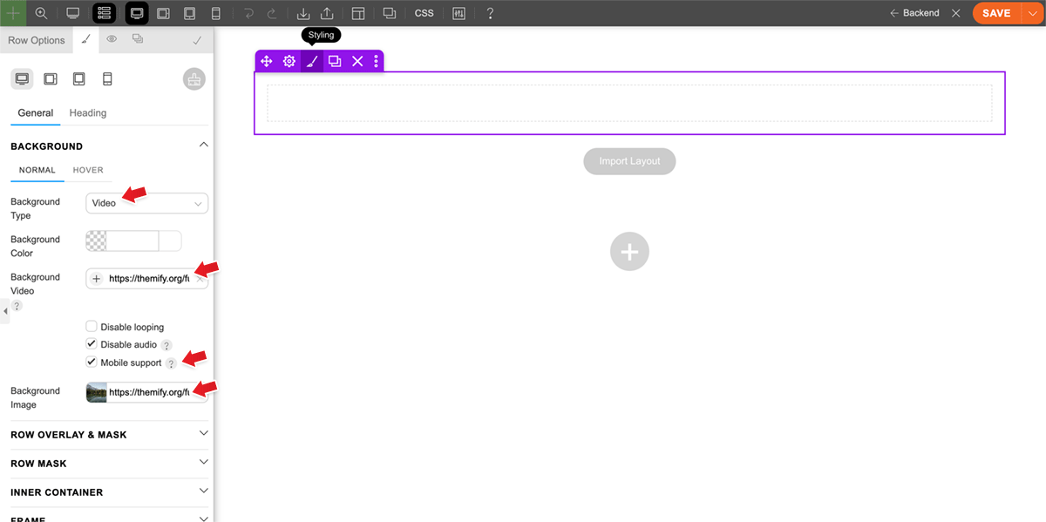Image resolution: width=1046 pixels, height=522 pixels.
Task: Click the SAVE button
Action: pyautogui.click(x=996, y=13)
